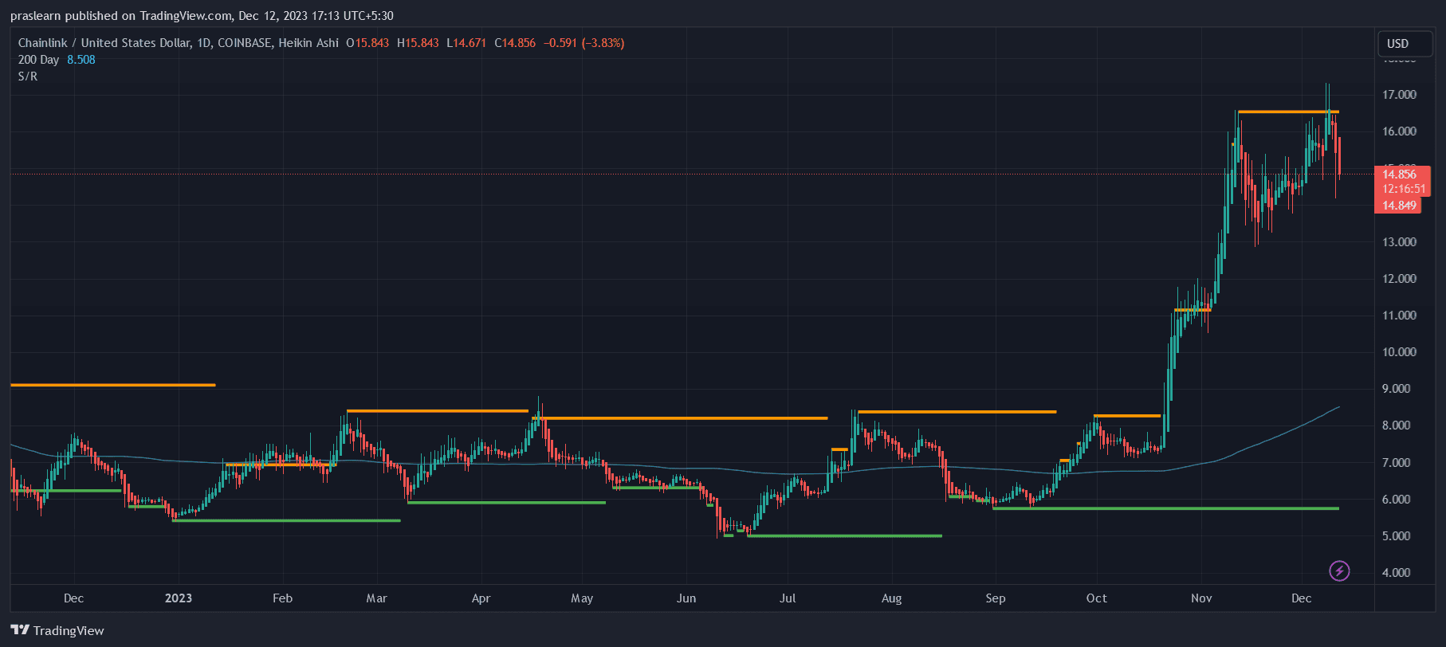Select the orange resistance line near 9.1
This screenshot has height=647, width=1446.
tap(112, 385)
